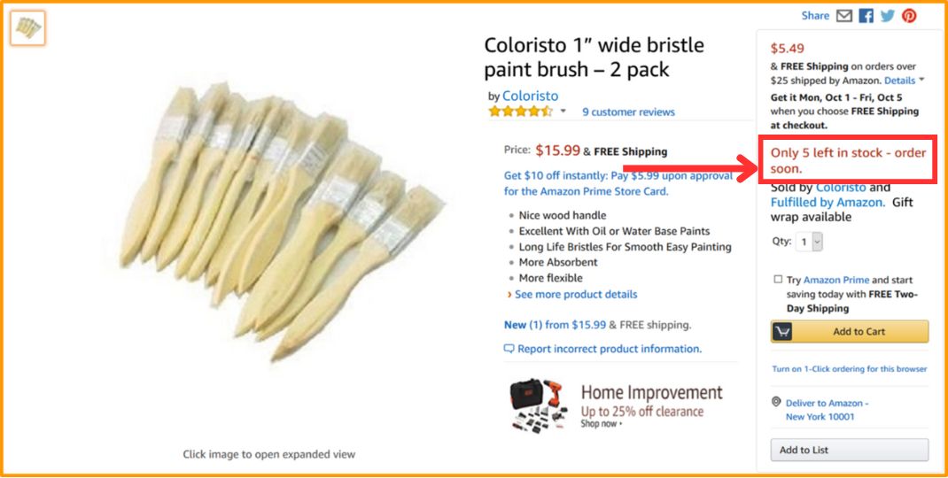Viewport: 948px width, 478px height.
Task: Check the Try Amazon Prime checkbox
Action: pyautogui.click(x=778, y=279)
